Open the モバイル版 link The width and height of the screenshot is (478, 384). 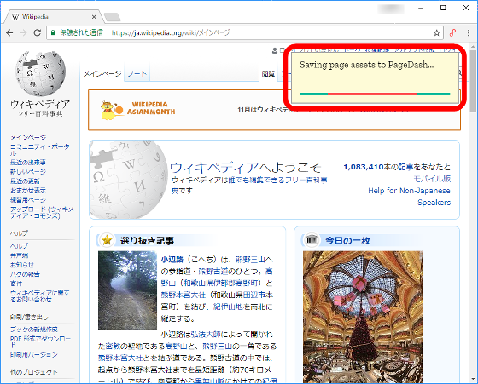click(x=432, y=179)
